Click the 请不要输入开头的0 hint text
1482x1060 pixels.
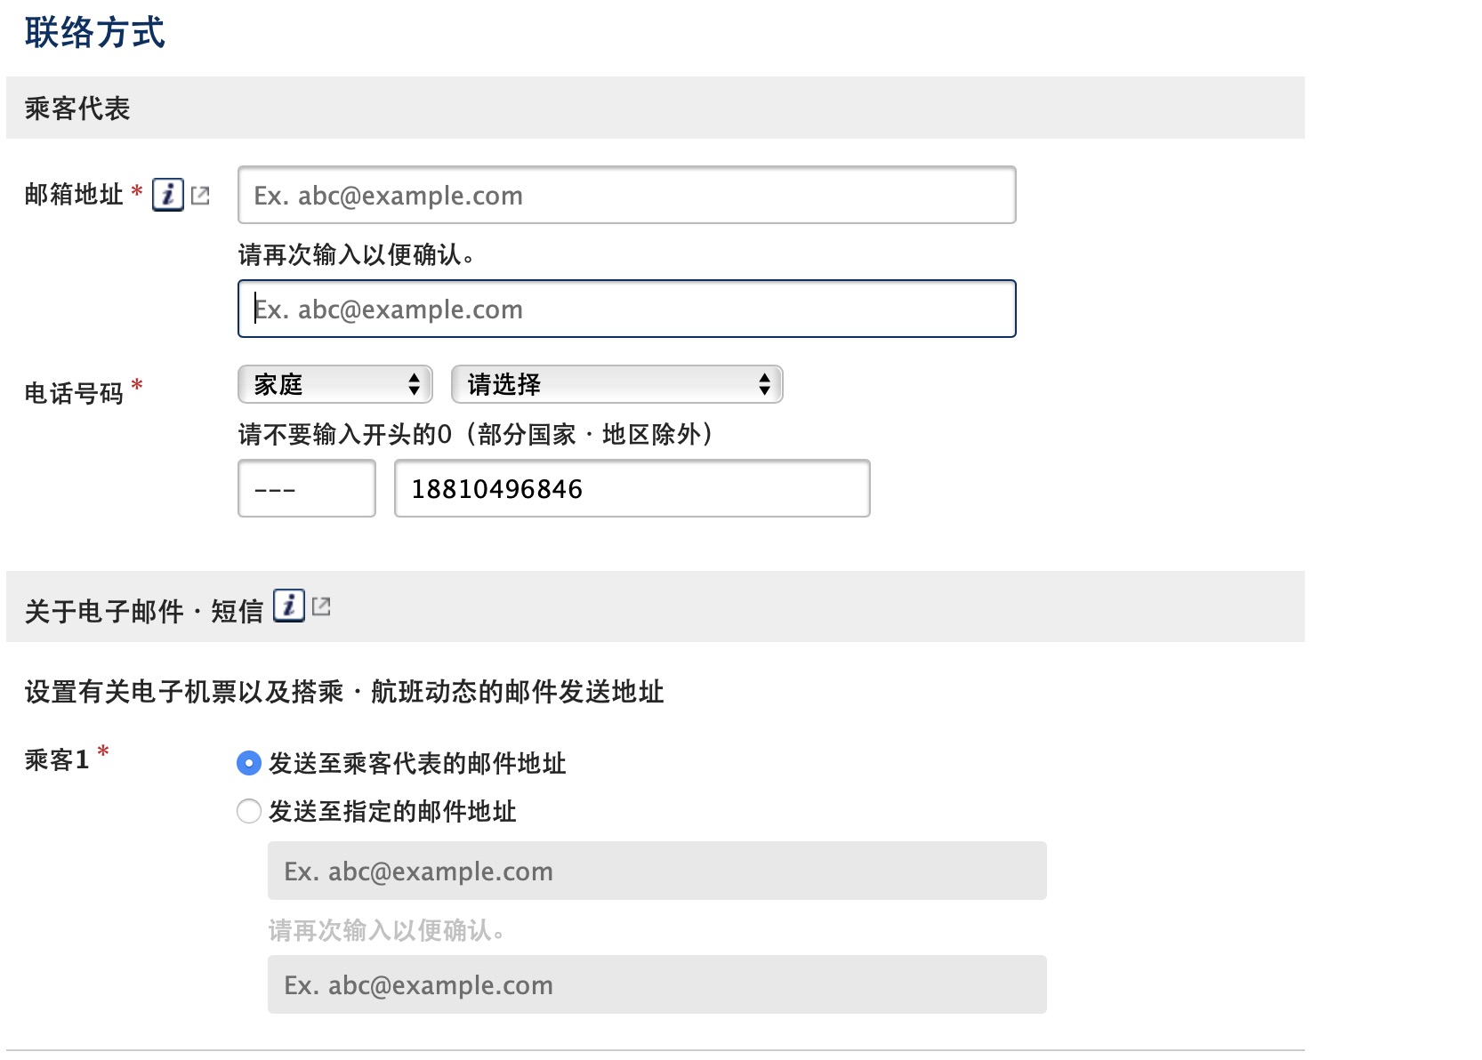[x=477, y=434]
